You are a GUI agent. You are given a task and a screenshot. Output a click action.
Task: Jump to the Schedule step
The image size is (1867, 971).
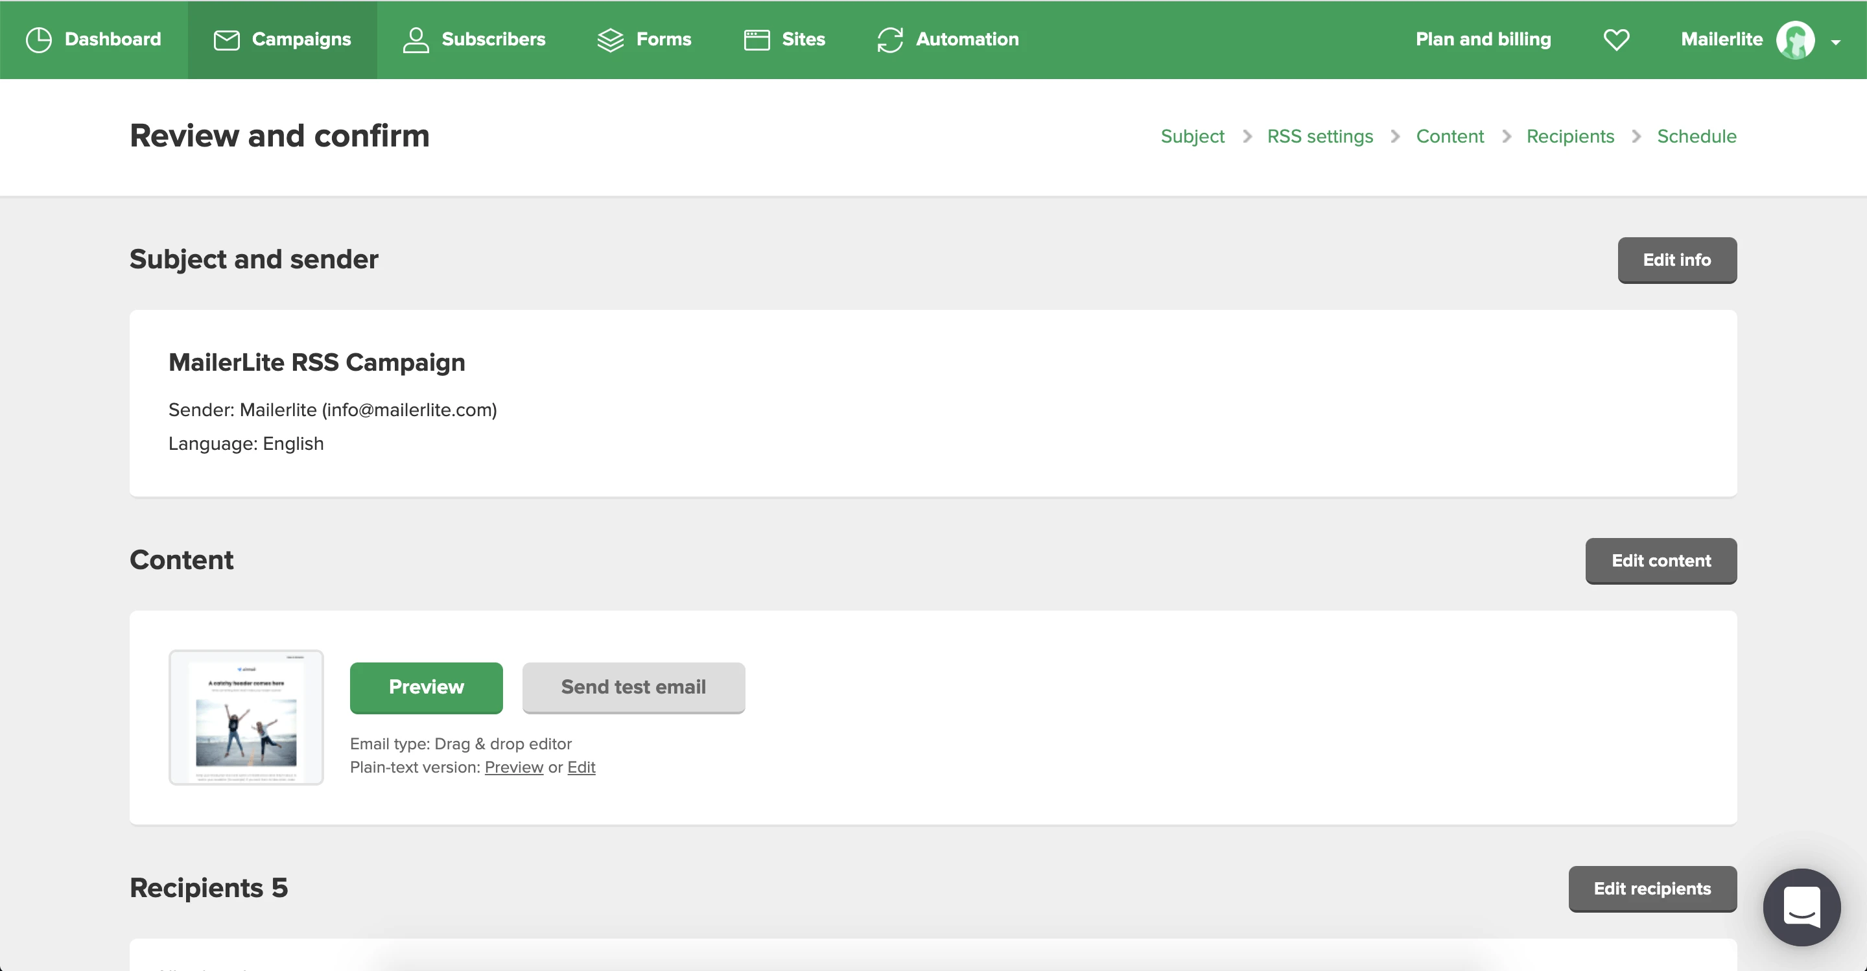[x=1696, y=136]
